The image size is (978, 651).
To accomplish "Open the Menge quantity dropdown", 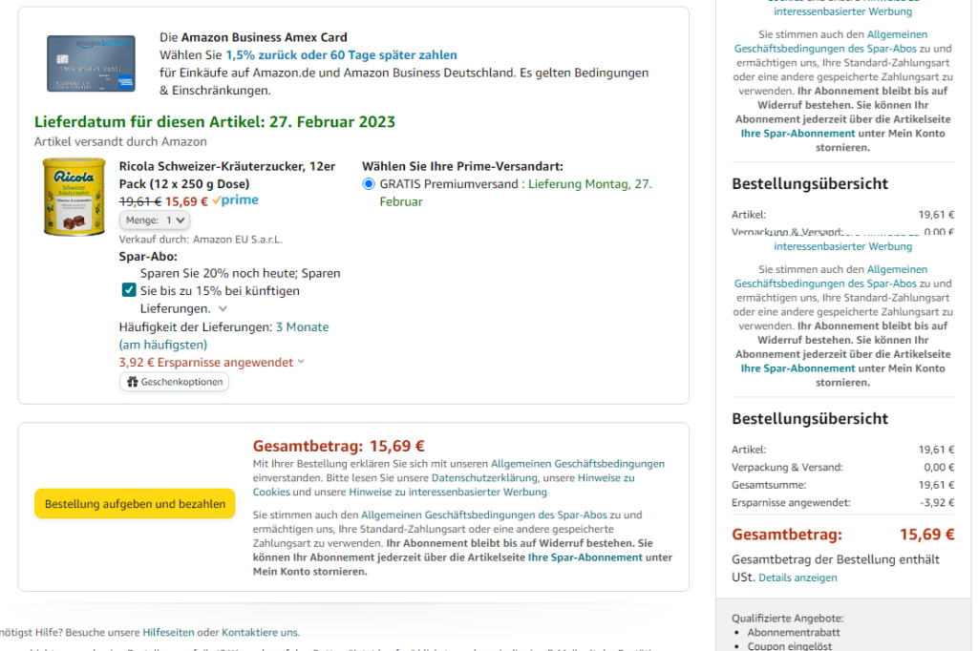I will coord(155,220).
